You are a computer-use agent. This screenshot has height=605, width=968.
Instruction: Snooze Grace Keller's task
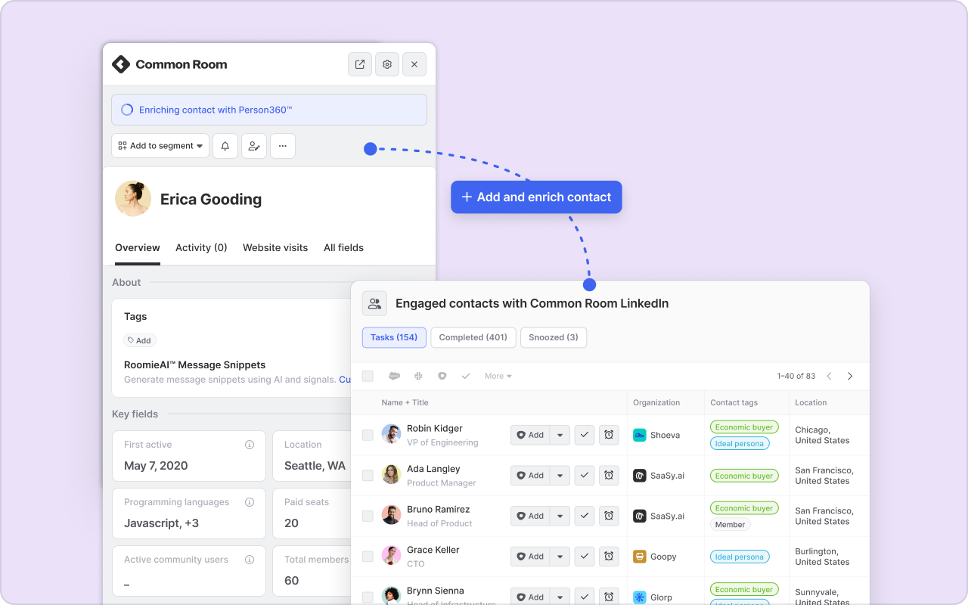tap(609, 557)
